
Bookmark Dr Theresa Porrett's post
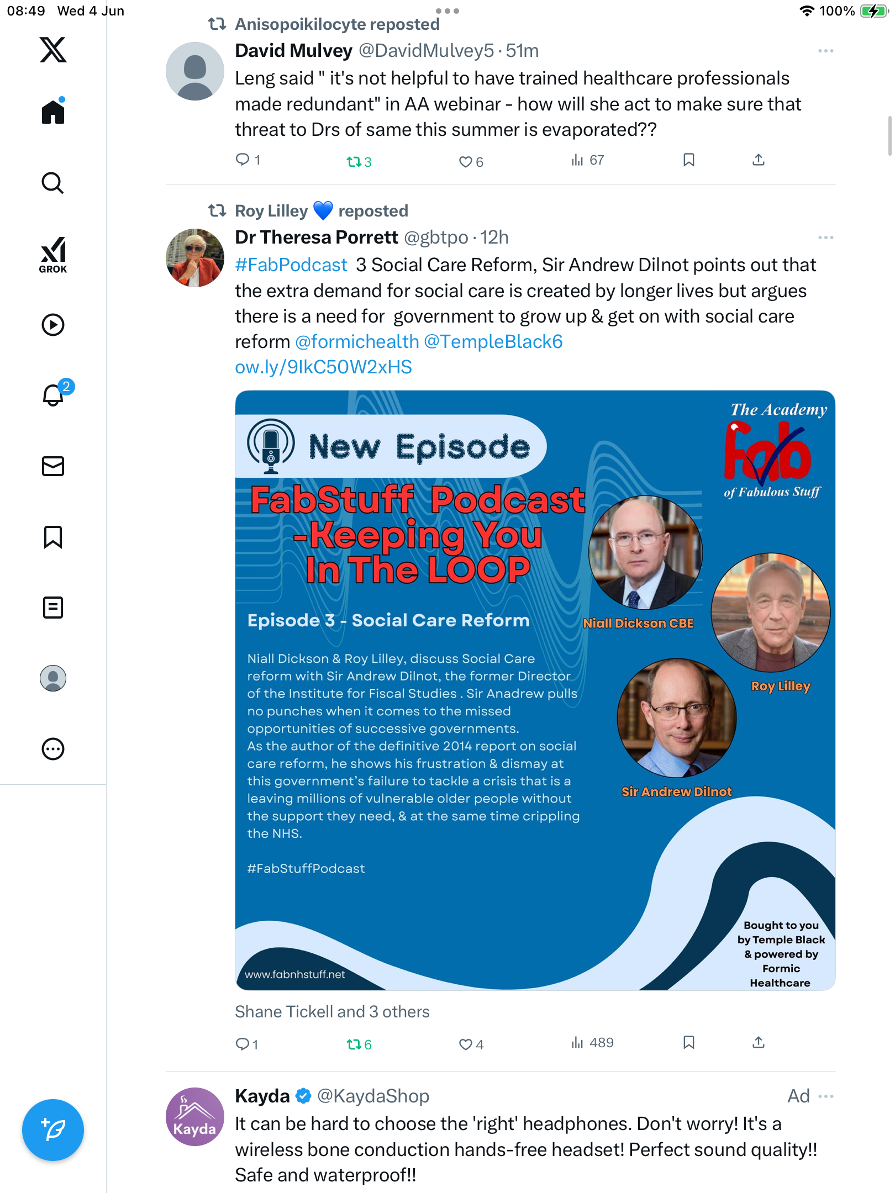(688, 1042)
